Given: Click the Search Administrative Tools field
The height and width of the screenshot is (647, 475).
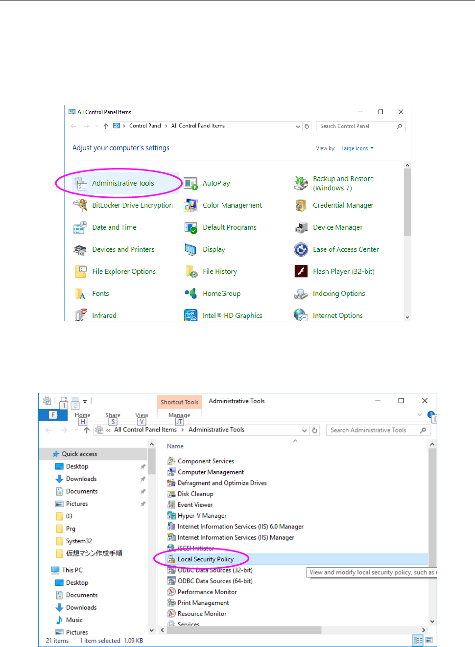Looking at the screenshot, I should tap(378, 430).
